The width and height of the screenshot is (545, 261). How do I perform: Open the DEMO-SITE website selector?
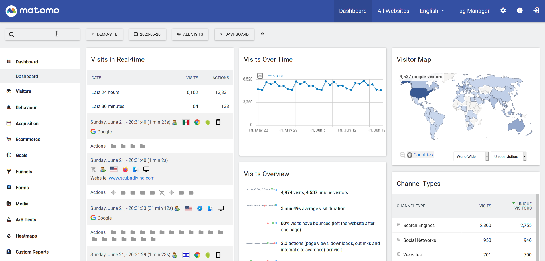pyautogui.click(x=105, y=34)
